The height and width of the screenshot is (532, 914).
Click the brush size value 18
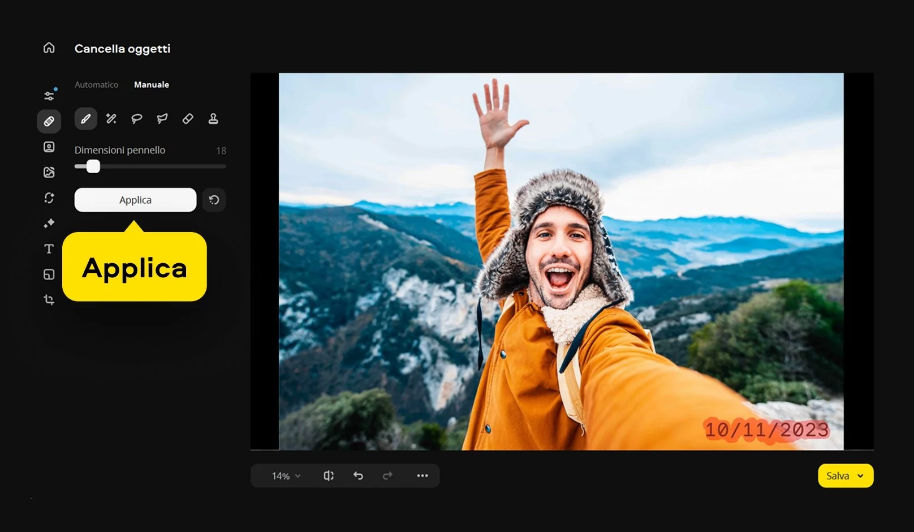221,151
